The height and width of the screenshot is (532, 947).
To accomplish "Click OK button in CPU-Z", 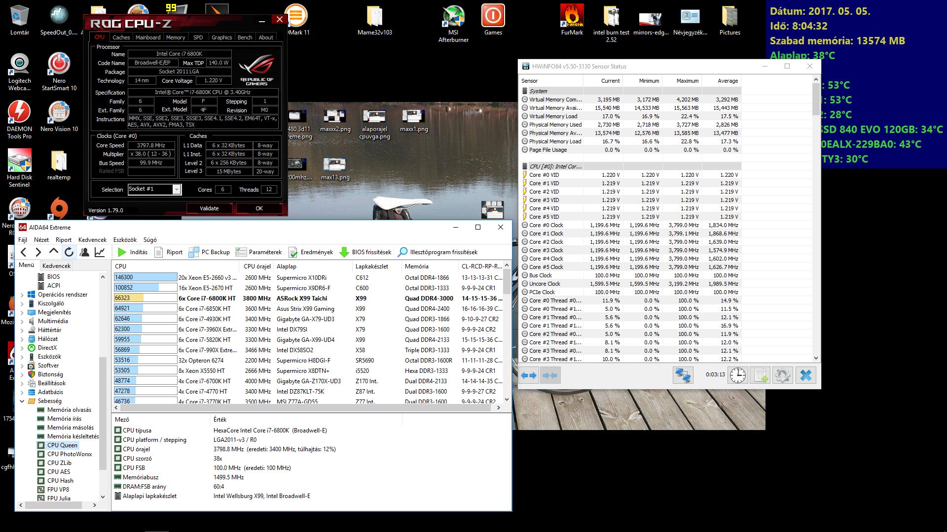I will [259, 208].
